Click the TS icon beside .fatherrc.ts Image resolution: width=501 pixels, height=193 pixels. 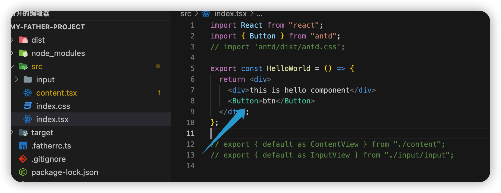coord(23,146)
